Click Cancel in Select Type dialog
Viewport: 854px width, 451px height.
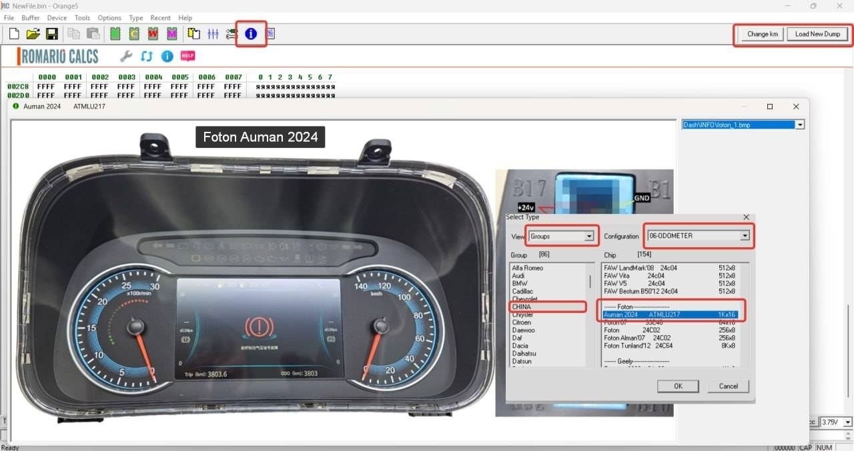(x=728, y=386)
